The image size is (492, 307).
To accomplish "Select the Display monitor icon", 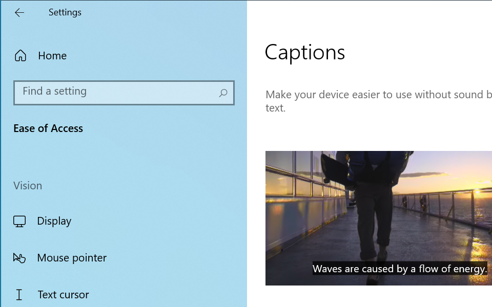I will (20, 221).
